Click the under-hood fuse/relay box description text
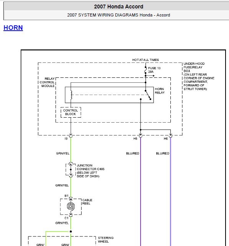Screen dimensions: 229x246 [x=199, y=76]
